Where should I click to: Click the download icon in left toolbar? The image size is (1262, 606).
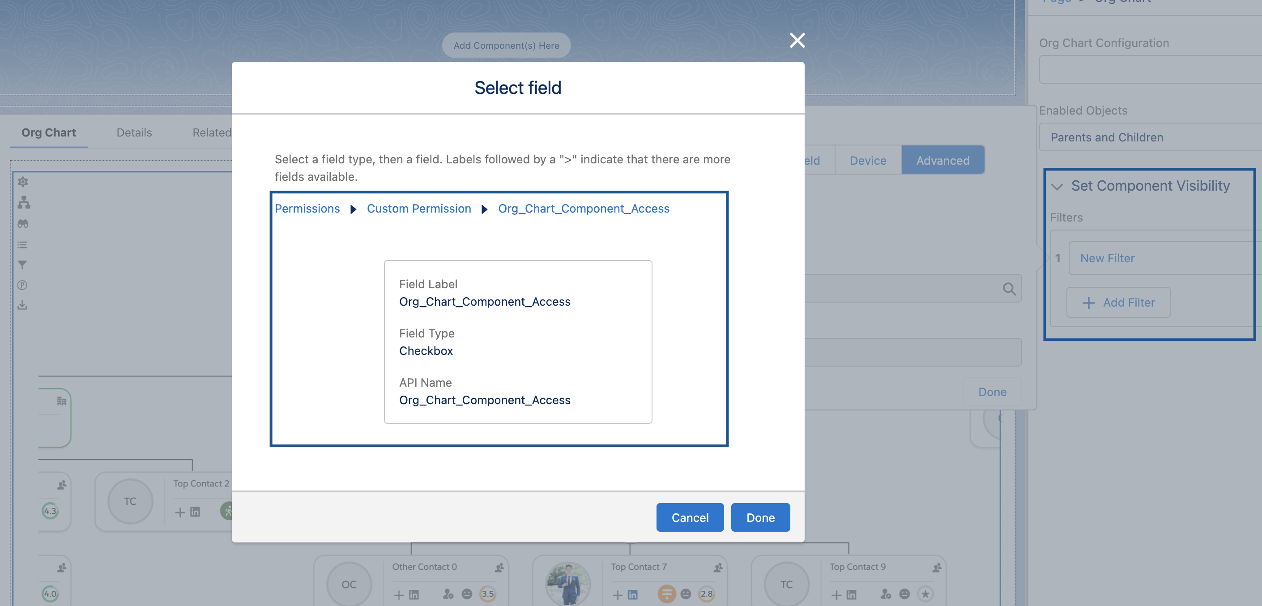(x=22, y=305)
